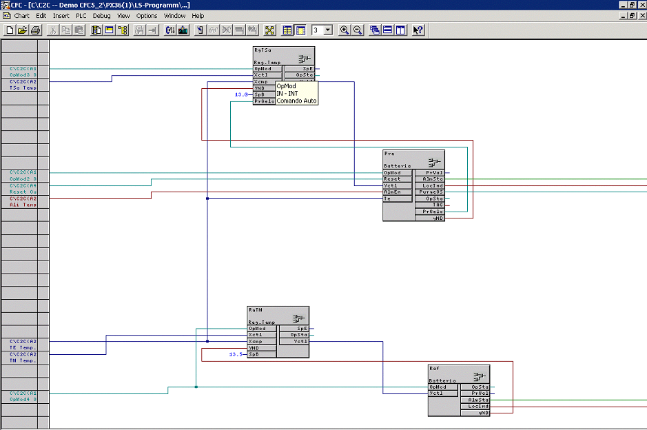The height and width of the screenshot is (430, 647).
Task: Open a chart using the folder icon
Action: (x=23, y=30)
